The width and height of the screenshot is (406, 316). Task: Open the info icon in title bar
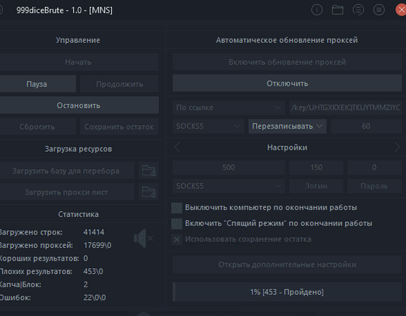click(317, 10)
